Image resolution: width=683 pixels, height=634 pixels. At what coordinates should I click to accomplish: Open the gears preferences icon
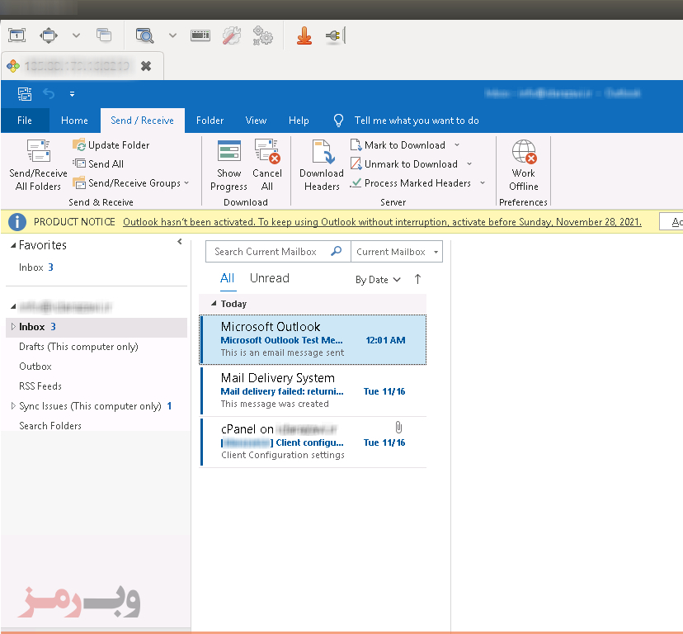pos(263,35)
